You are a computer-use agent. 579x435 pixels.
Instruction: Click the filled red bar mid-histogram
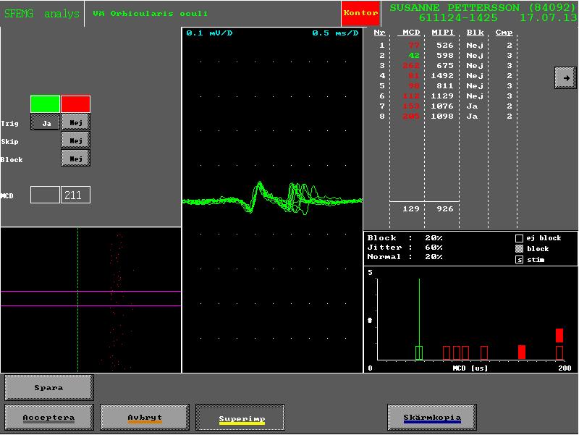[522, 352]
